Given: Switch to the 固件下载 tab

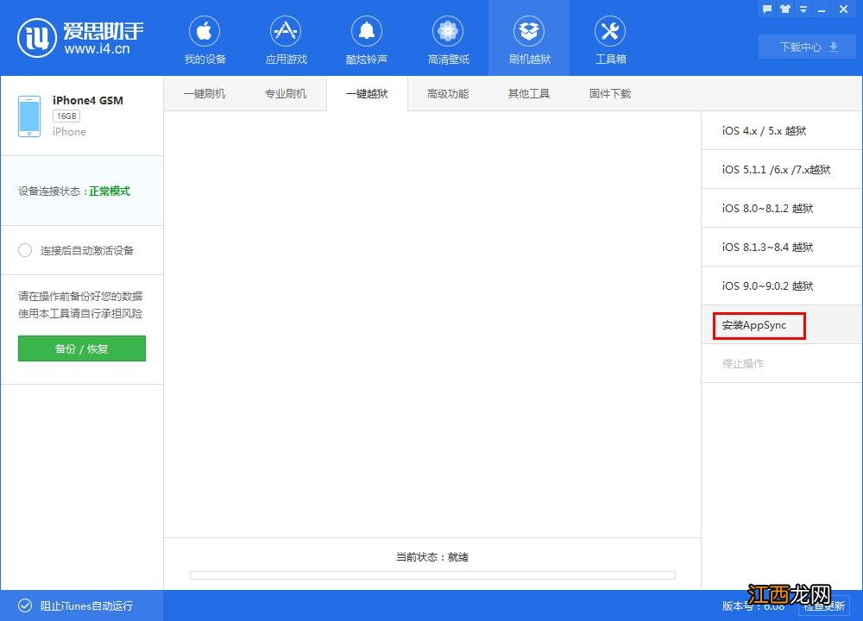Looking at the screenshot, I should coord(610,93).
